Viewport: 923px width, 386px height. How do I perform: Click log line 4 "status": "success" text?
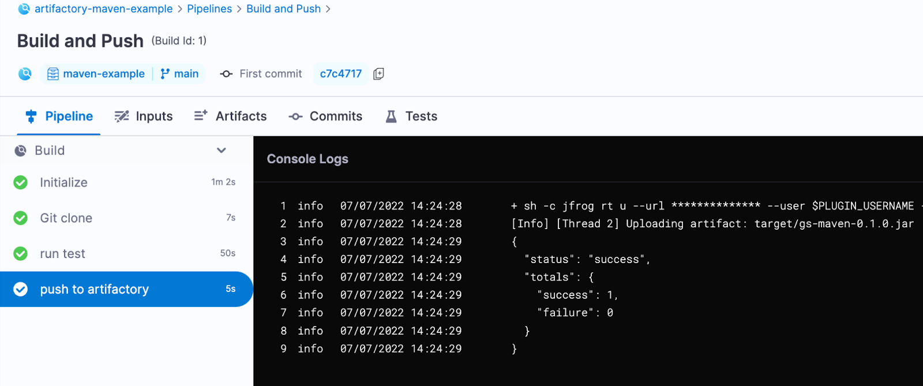click(x=587, y=260)
